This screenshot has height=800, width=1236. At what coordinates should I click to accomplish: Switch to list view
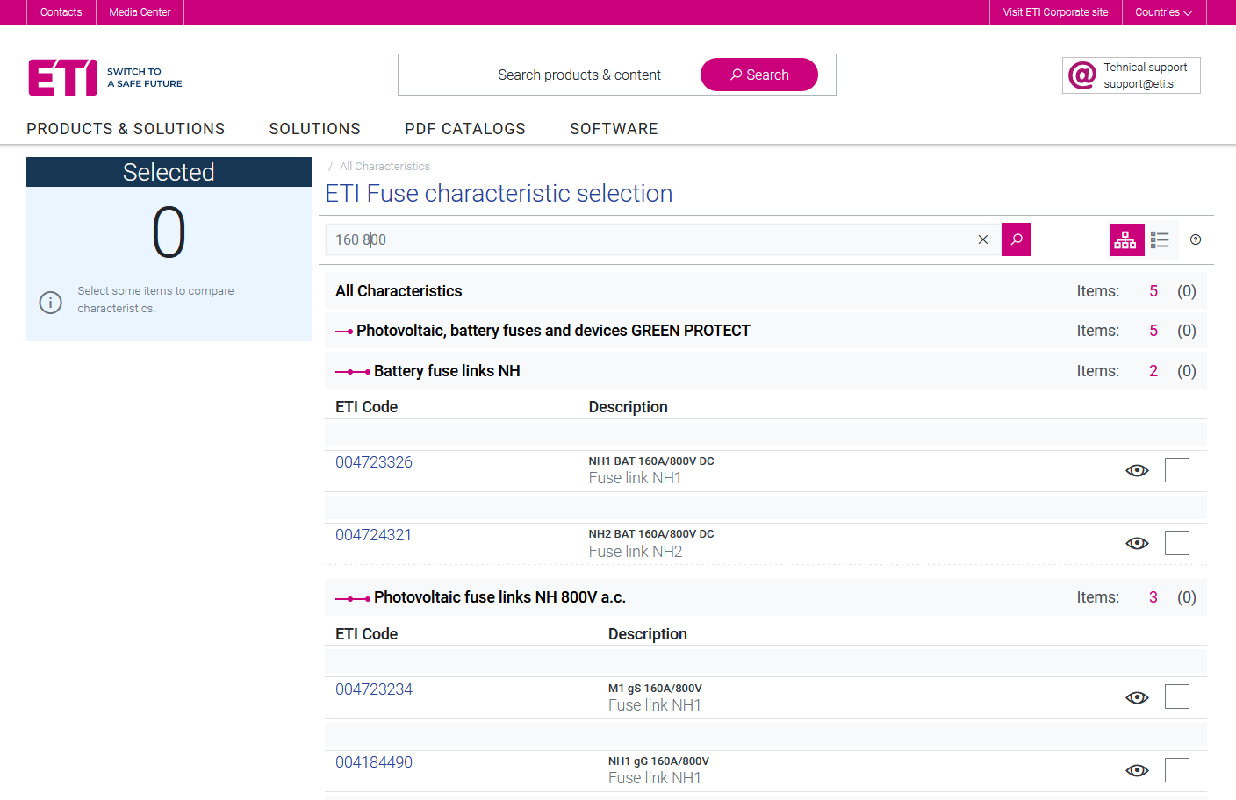1160,239
